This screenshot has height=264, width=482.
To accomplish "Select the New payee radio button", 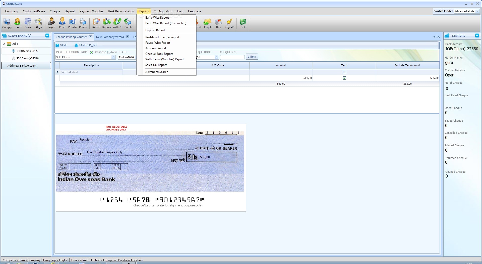I will click(x=109, y=52).
